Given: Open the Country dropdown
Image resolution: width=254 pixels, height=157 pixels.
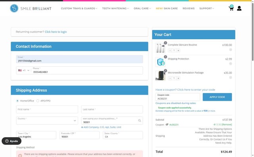Looking at the screenshot, I should 47,121.
